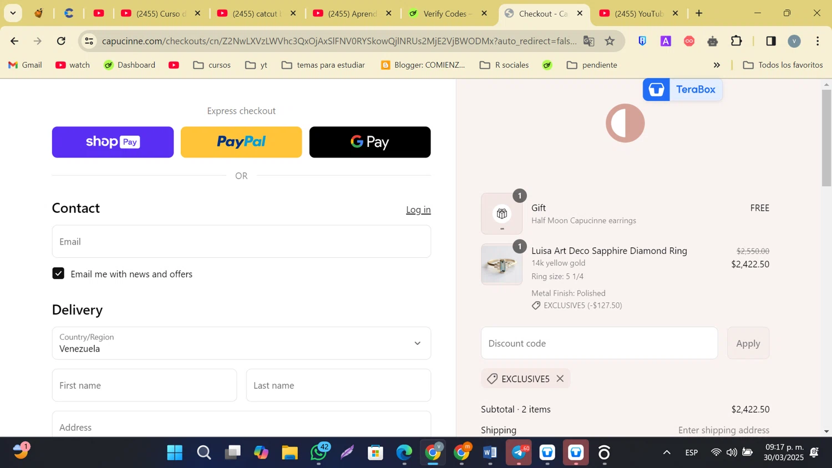Open the Bitwarden shield extension
The height and width of the screenshot is (468, 832).
click(x=642, y=41)
